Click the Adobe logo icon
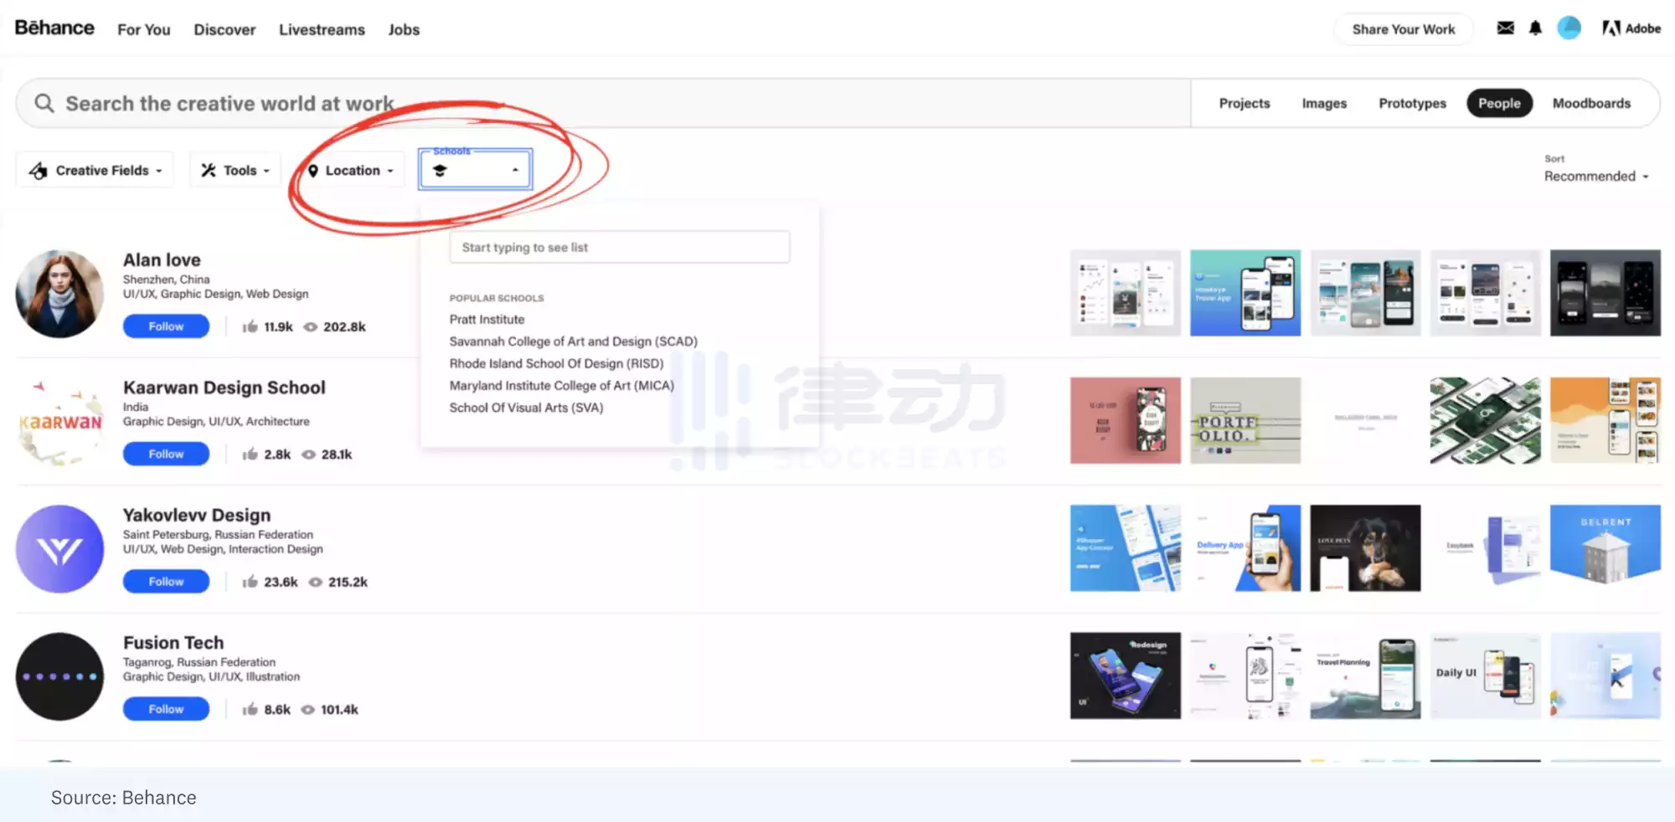 point(1611,28)
